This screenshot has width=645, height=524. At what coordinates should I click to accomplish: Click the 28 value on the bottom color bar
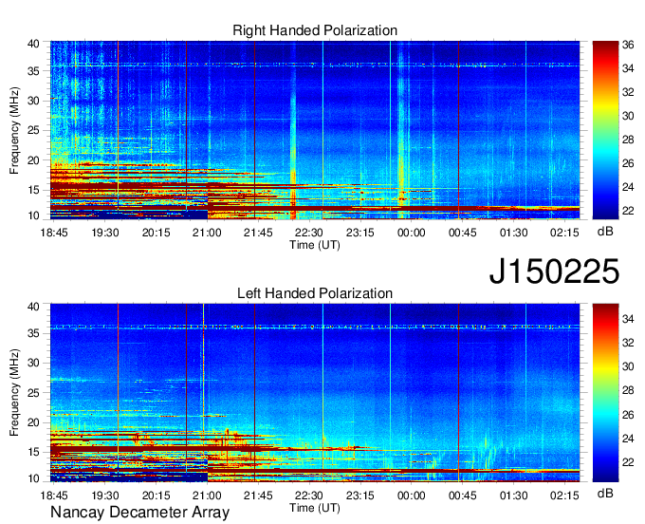[x=628, y=391]
